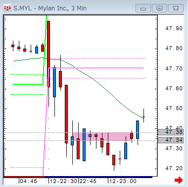Click the blue session bar above time axis
The image size is (188, 187).
pos(98,177)
